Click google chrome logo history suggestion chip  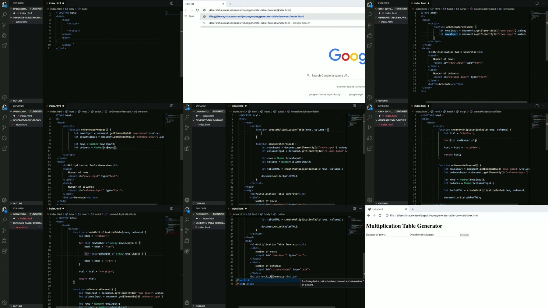coord(325,95)
